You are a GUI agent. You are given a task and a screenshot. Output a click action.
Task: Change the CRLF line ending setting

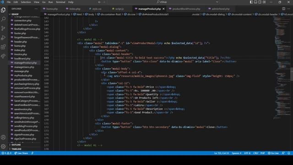(255, 153)
